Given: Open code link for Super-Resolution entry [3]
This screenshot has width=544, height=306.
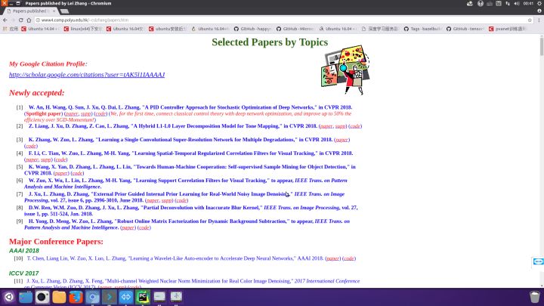Looking at the screenshot, I should pos(31,146).
